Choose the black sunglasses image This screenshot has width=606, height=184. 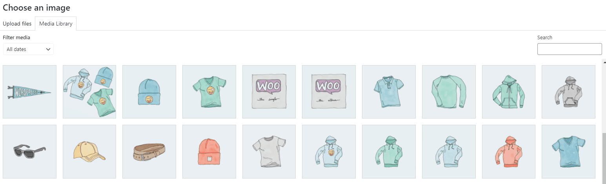(29, 151)
